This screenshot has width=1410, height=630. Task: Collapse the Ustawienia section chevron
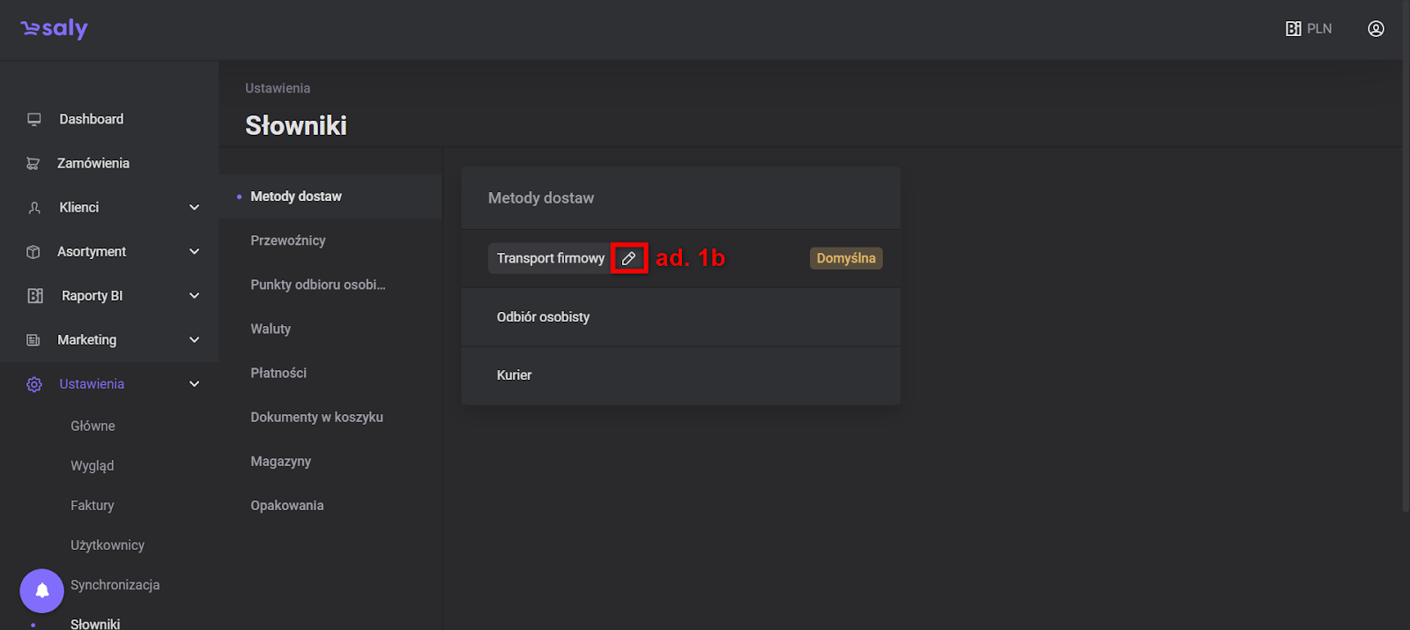tap(195, 384)
